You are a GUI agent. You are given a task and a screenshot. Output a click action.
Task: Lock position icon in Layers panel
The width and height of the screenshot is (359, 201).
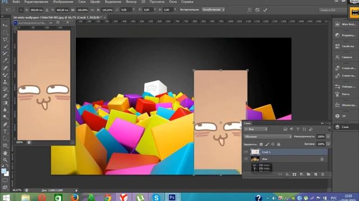tap(273, 144)
